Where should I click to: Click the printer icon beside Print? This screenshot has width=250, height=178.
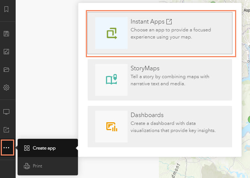[x=26, y=166]
